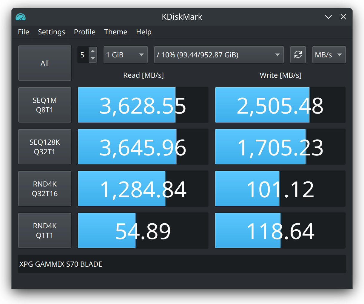
Task: Click the XPG GAMMIX S70 BLADE text field
Action: pyautogui.click(x=182, y=264)
